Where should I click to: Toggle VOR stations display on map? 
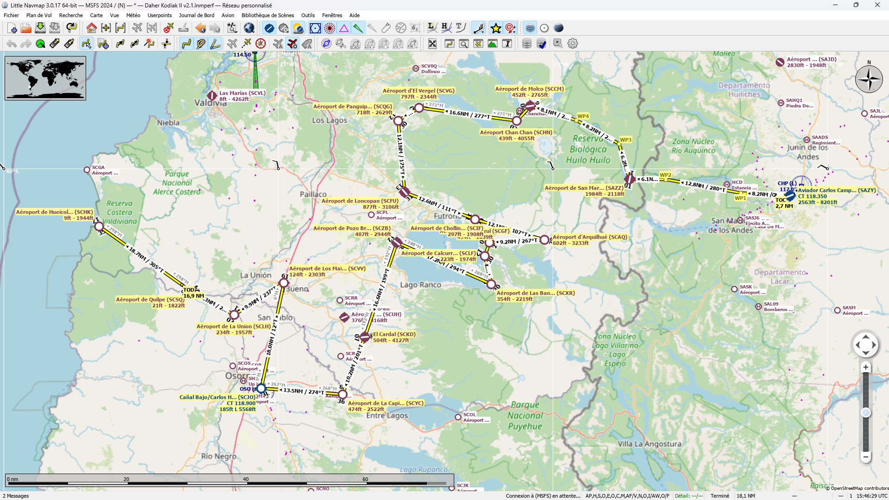315,28
